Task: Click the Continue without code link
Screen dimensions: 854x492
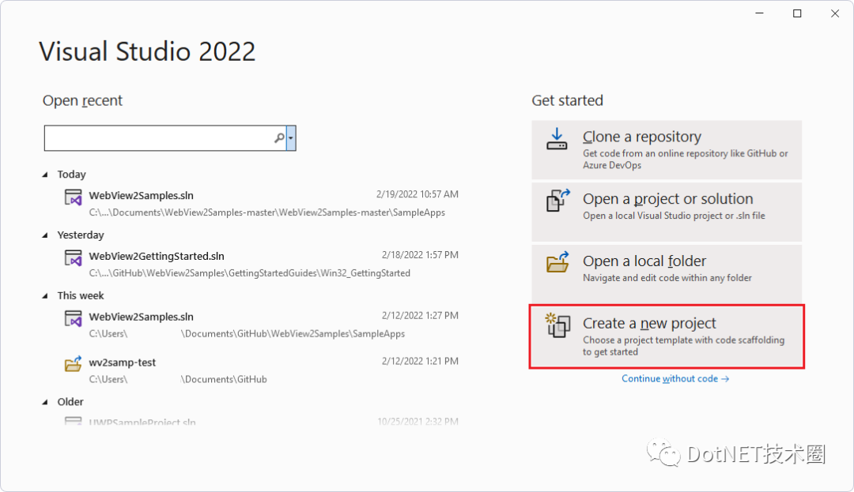Action: click(x=675, y=378)
